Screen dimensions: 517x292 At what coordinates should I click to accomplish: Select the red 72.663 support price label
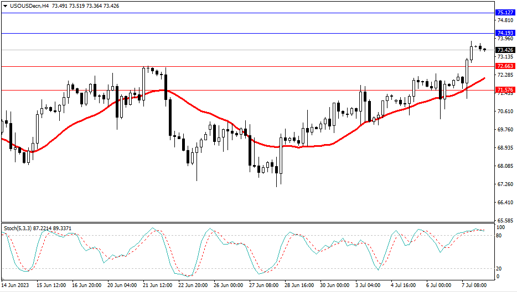pyautogui.click(x=505, y=66)
